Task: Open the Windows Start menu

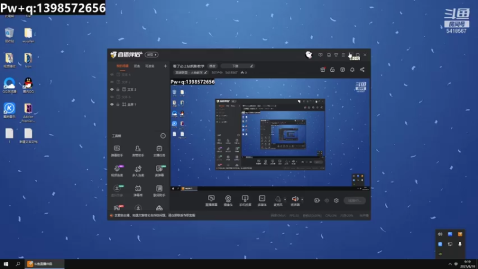Action: 6,264
